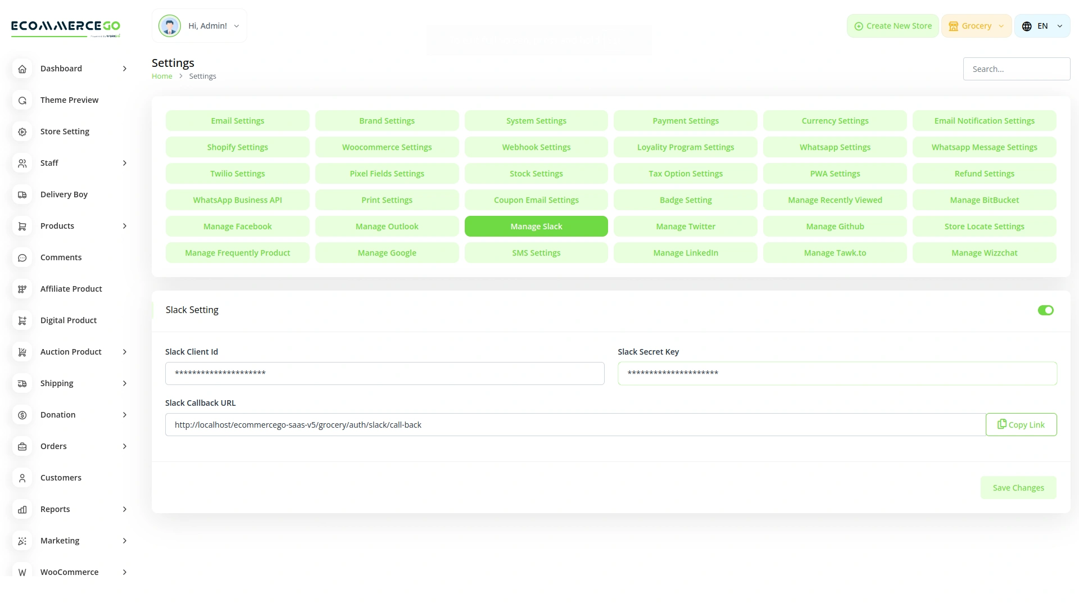Click into the Slack Client Id field

click(x=384, y=374)
